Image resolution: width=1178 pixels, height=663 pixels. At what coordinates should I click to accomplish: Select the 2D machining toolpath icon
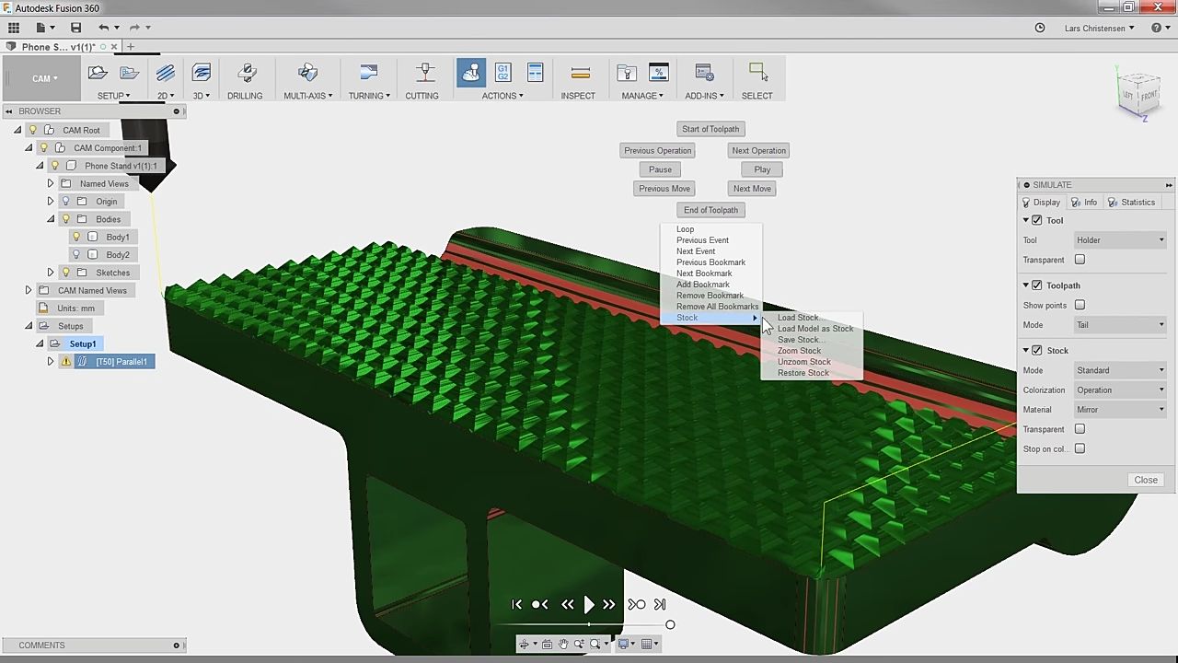[166, 73]
